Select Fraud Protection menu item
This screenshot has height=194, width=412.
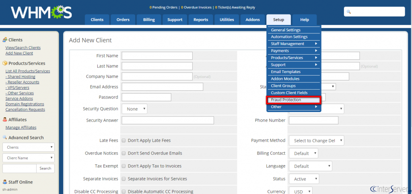[294, 100]
